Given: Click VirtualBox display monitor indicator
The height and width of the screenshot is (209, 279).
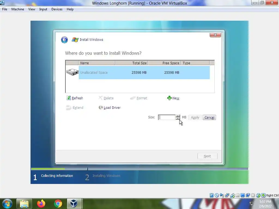Looking at the screenshot, I should (242, 195).
